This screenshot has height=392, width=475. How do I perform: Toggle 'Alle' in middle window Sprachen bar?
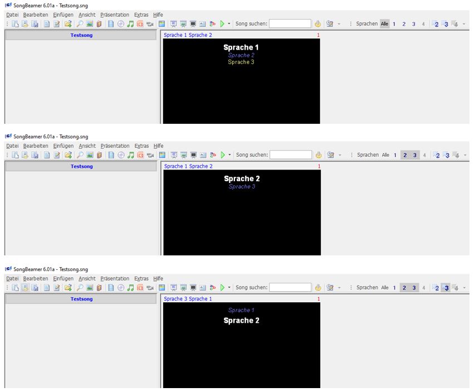pyautogui.click(x=385, y=155)
